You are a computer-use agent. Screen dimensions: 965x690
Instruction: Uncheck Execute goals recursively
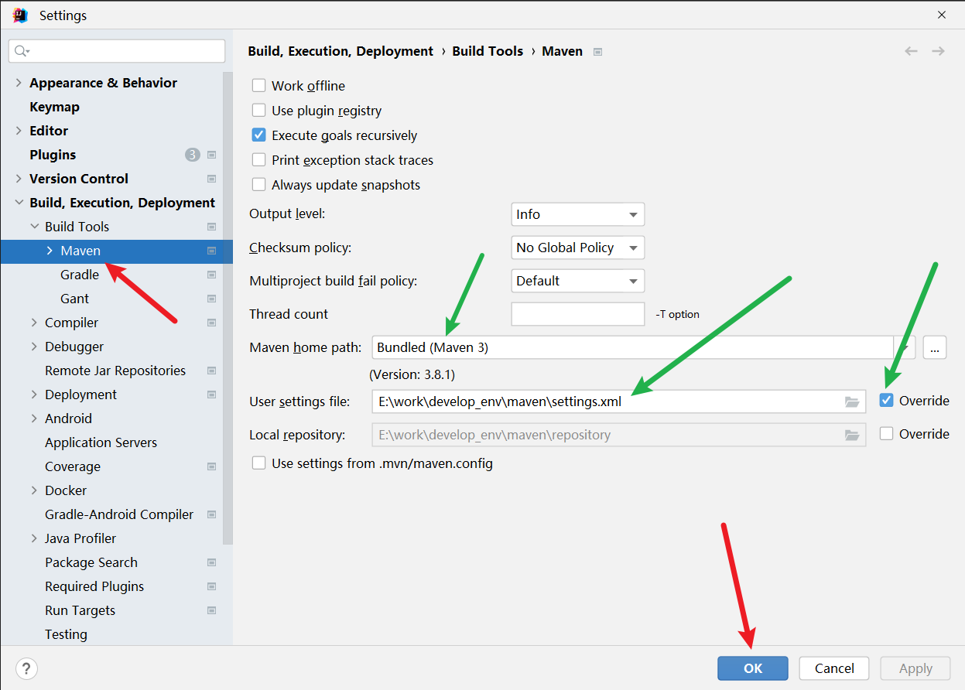click(x=258, y=135)
